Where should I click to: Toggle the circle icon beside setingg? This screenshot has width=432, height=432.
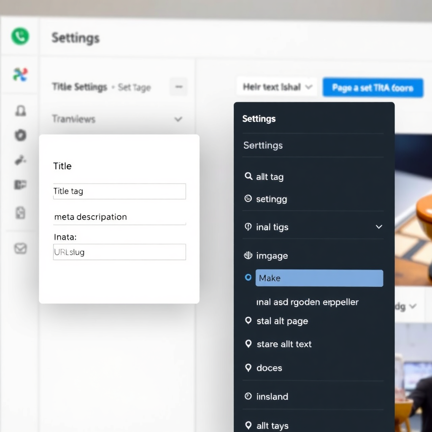[248, 199]
